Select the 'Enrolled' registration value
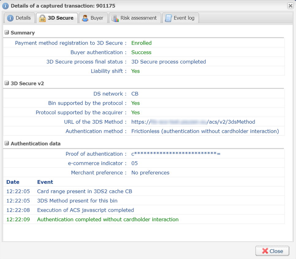The image size is (296, 259). click(x=141, y=43)
